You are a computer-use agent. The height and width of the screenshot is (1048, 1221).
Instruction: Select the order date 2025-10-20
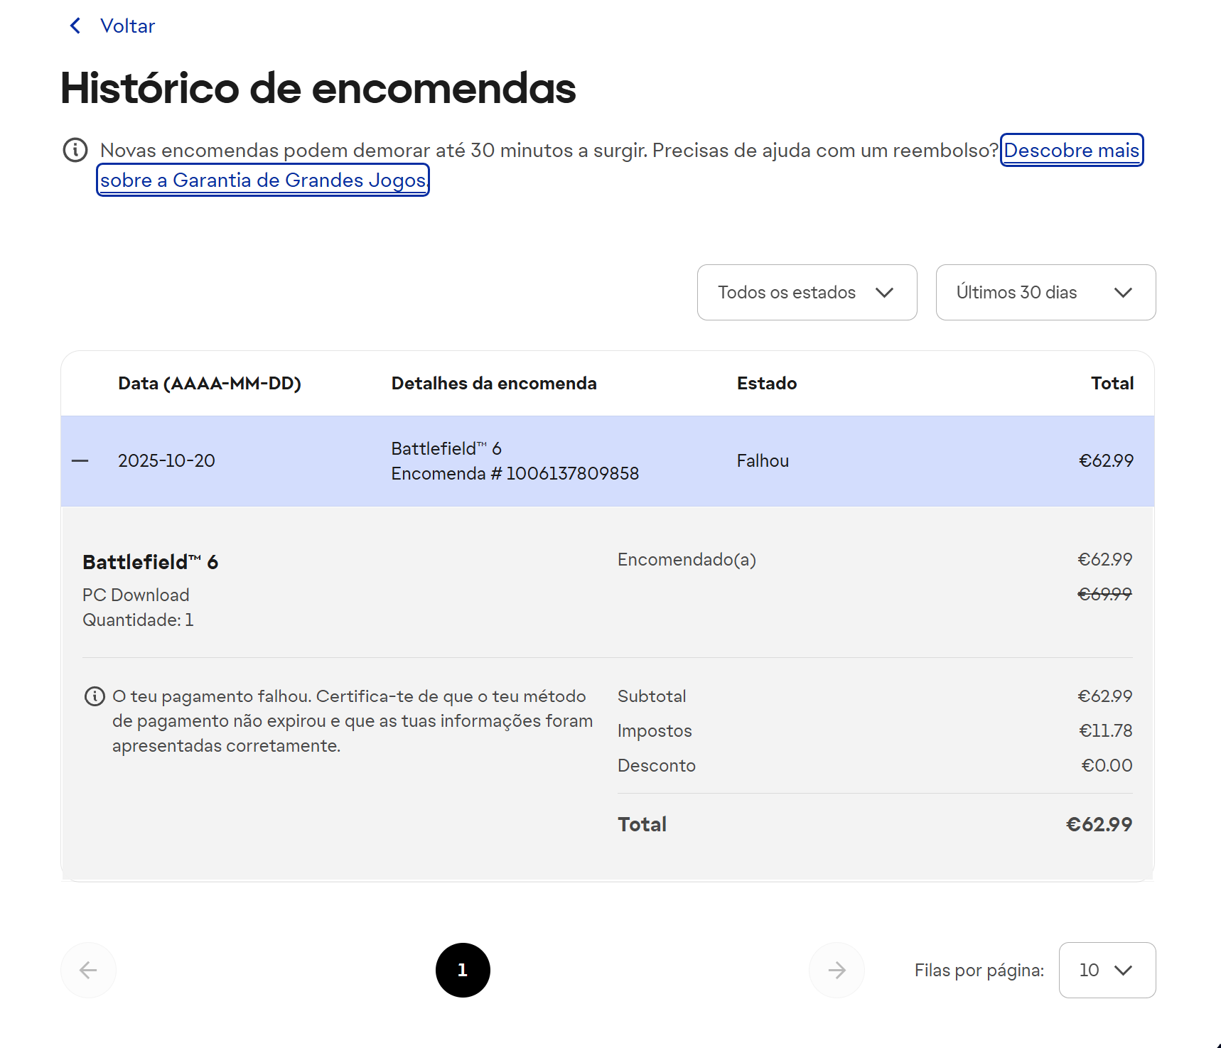coord(166,461)
